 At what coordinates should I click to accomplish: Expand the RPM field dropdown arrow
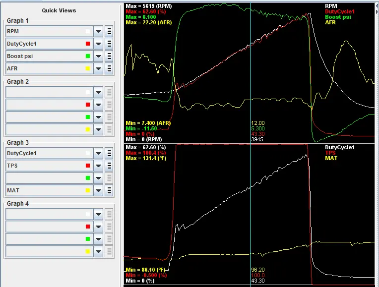pyautogui.click(x=98, y=31)
